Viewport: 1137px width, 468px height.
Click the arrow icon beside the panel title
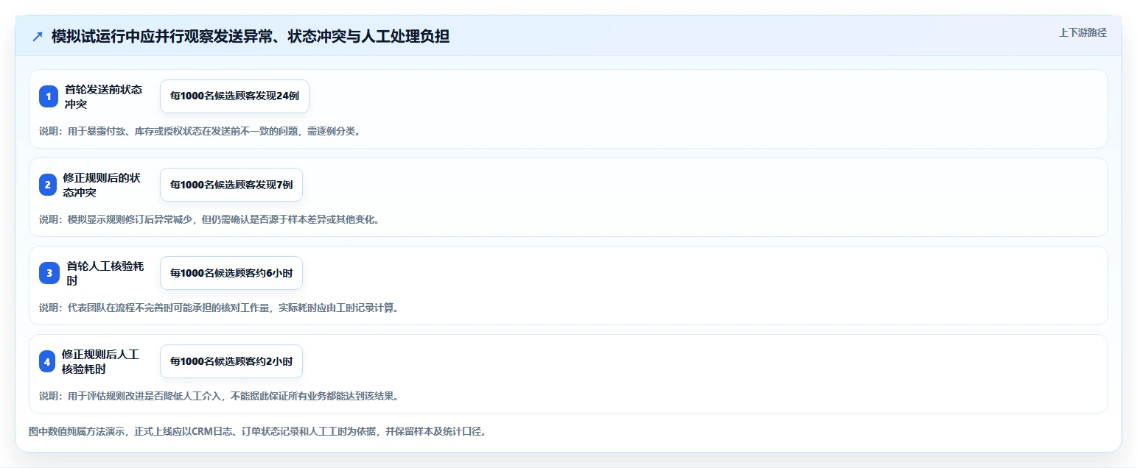click(38, 36)
